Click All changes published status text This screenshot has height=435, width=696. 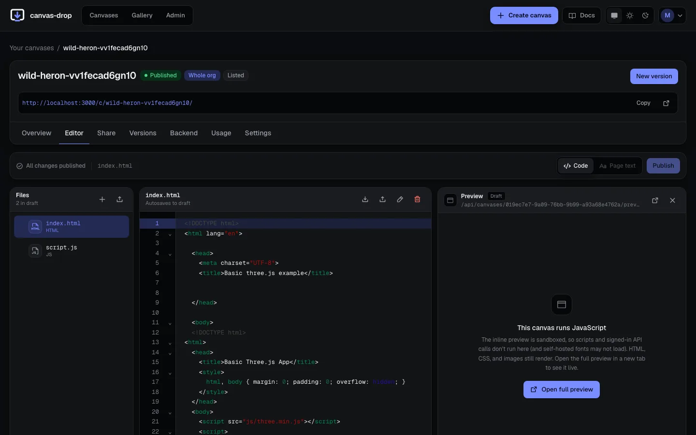click(x=56, y=166)
